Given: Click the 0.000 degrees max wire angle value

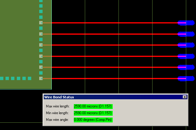Looking at the screenshot, I should (x=93, y=120).
